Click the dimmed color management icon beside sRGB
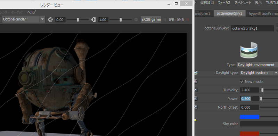 tap(136, 20)
